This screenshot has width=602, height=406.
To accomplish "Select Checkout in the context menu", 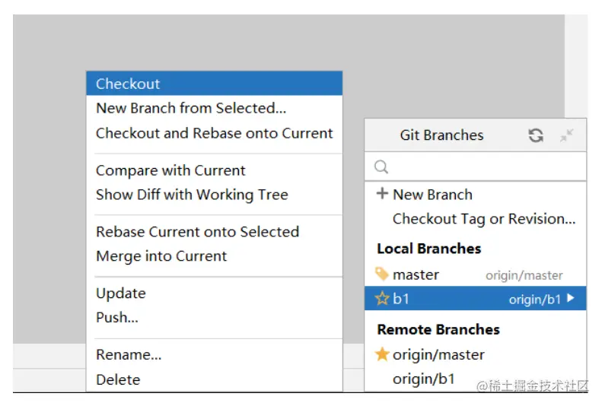I will point(128,84).
